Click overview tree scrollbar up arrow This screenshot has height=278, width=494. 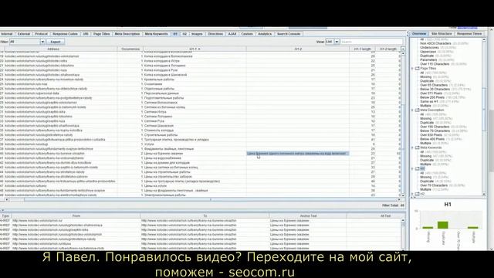(484, 40)
